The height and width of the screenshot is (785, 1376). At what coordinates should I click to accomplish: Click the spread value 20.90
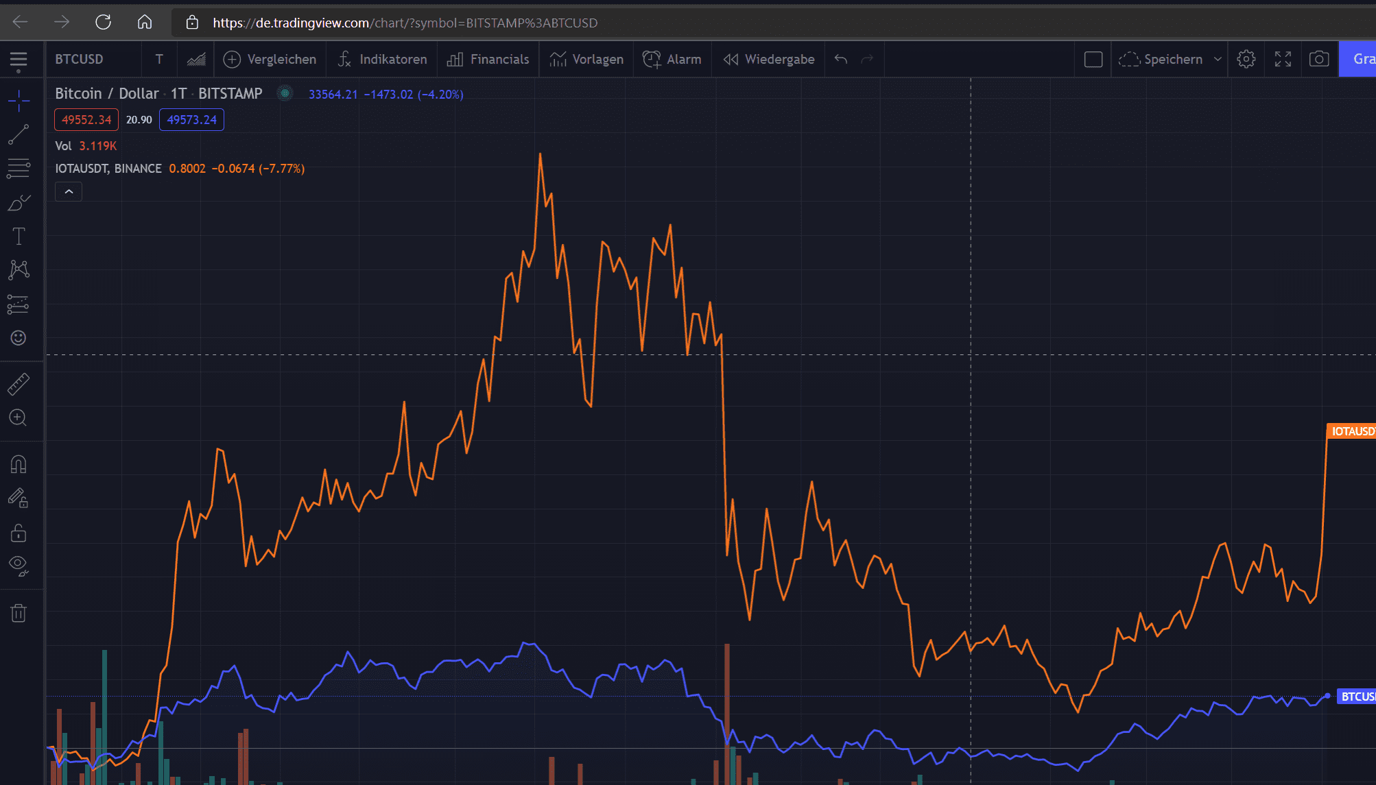coord(139,119)
